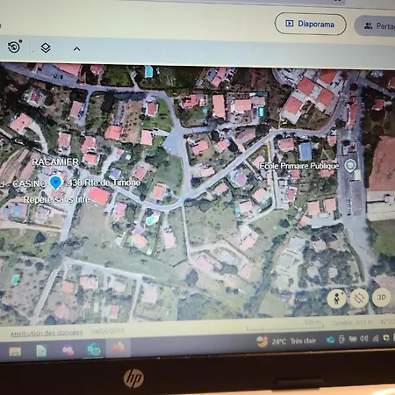Open the map layers icon

(x=46, y=47)
